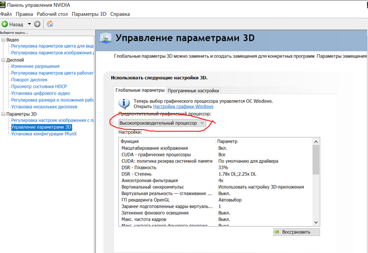Open the preferred graphics processor dropdown
Viewport: 368px width, 253px height.
click(x=162, y=123)
